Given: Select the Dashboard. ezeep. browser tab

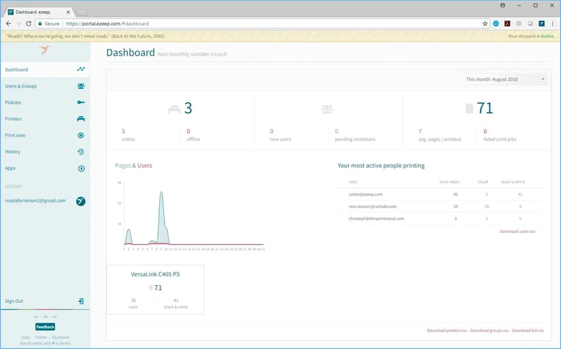Looking at the screenshot, I should click(x=37, y=12).
